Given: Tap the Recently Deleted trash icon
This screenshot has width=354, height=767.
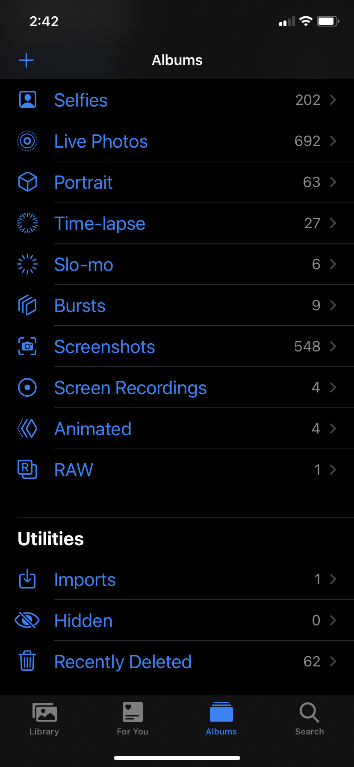Looking at the screenshot, I should (27, 661).
